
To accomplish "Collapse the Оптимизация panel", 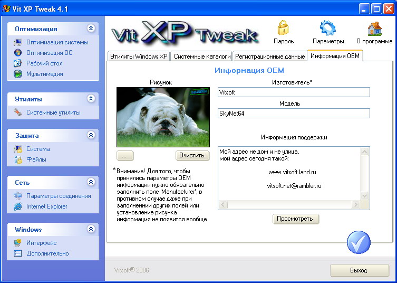I will pos(91,29).
